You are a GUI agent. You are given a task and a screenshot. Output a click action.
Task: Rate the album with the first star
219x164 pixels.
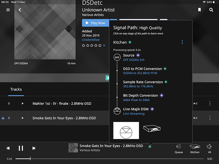[84, 45]
